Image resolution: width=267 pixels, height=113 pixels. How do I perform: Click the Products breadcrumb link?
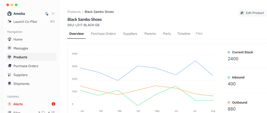[x=74, y=12]
